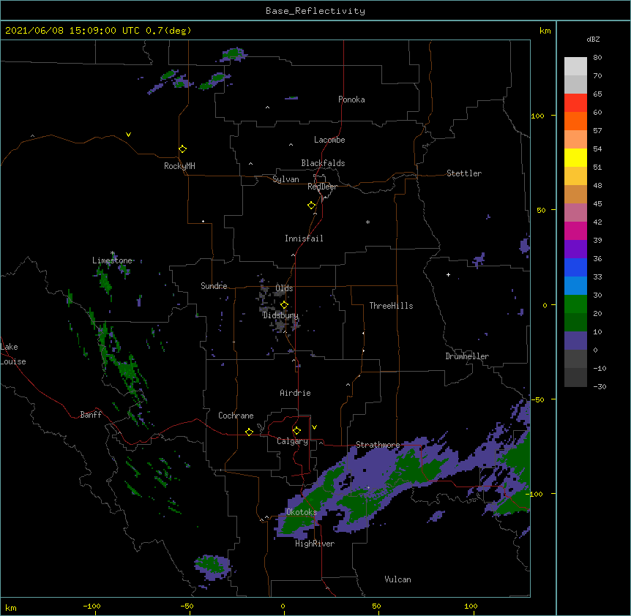Click the 48 value in the dBZ legend
Image resolution: width=631 pixels, height=616 pixels.
click(x=597, y=185)
